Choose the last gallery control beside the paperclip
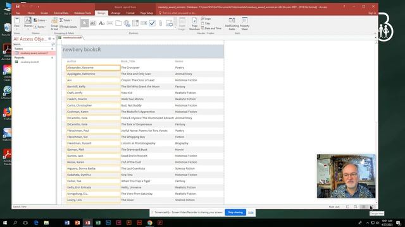 [x=169, y=23]
